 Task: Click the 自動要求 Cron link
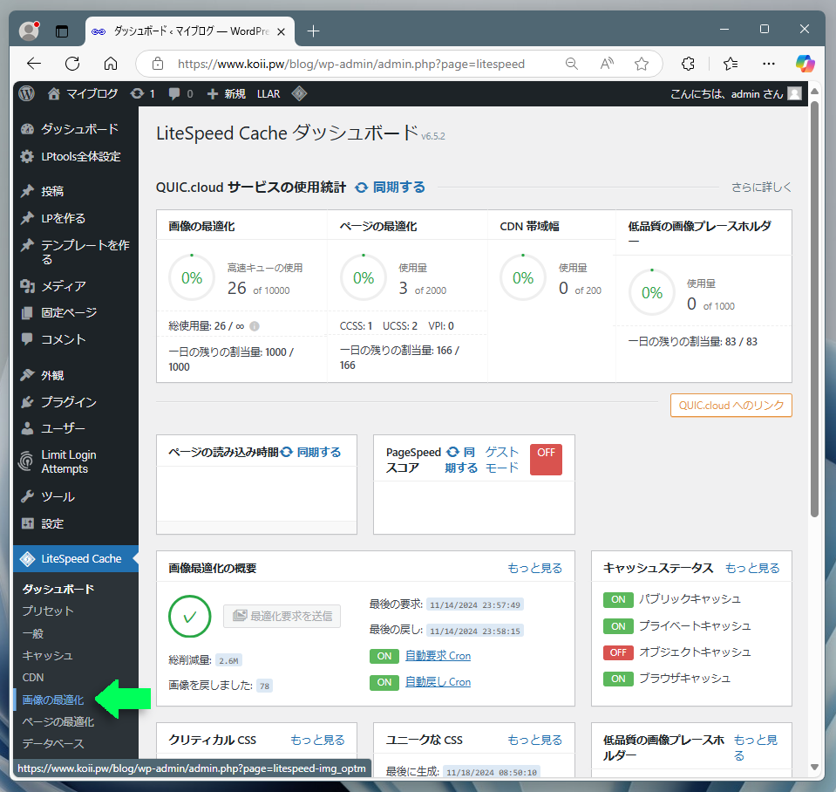pyautogui.click(x=438, y=655)
